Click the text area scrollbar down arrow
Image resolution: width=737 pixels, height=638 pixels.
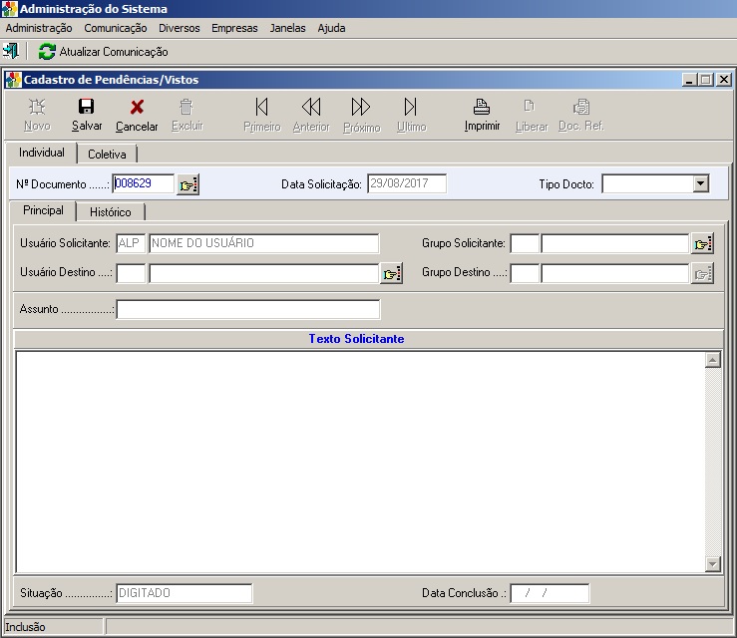(712, 564)
